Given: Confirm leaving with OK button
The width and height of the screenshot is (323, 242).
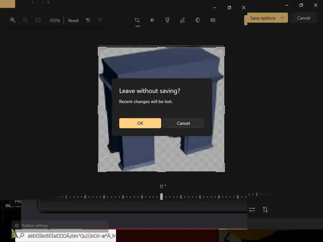Looking at the screenshot, I should click(x=140, y=123).
